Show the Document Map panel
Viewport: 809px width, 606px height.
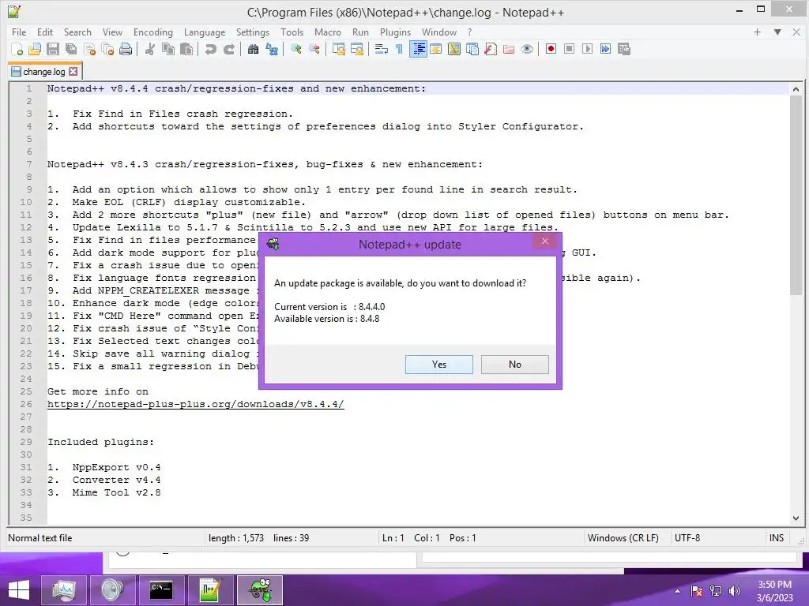click(454, 49)
